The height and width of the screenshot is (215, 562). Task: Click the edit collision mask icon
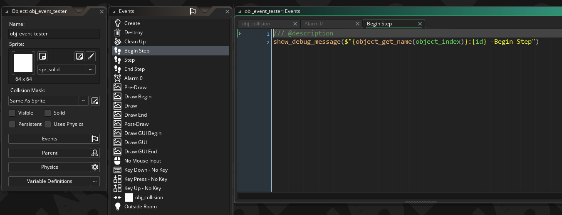pyautogui.click(x=95, y=101)
